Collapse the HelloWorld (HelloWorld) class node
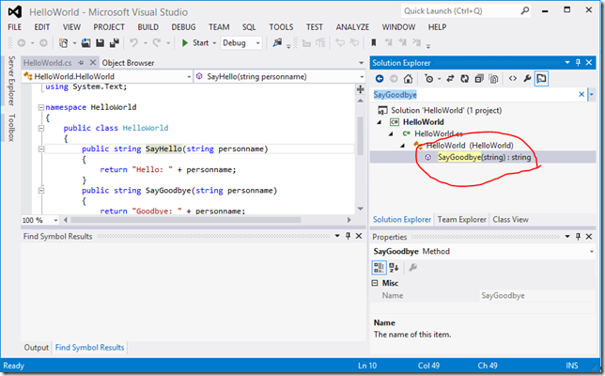 403,146
